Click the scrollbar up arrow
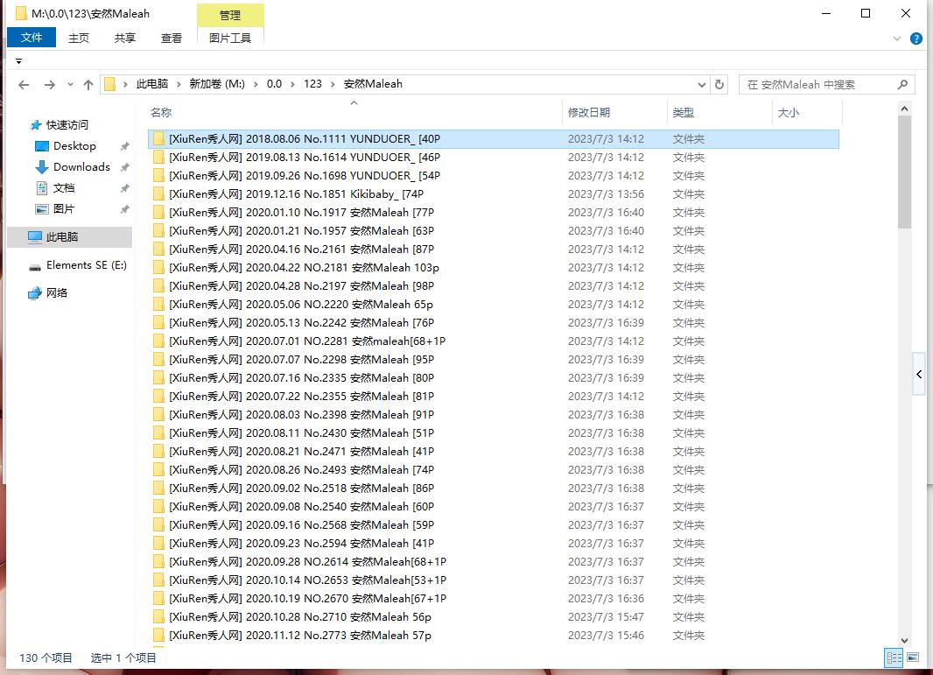933x675 pixels. point(904,109)
